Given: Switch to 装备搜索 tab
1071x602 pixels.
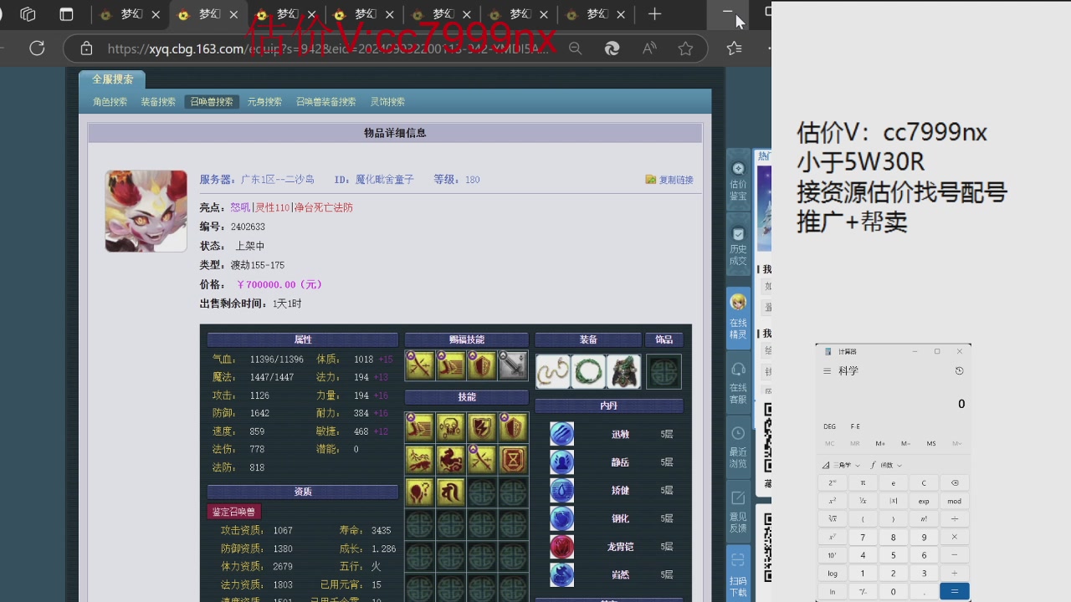Looking at the screenshot, I should 157,102.
